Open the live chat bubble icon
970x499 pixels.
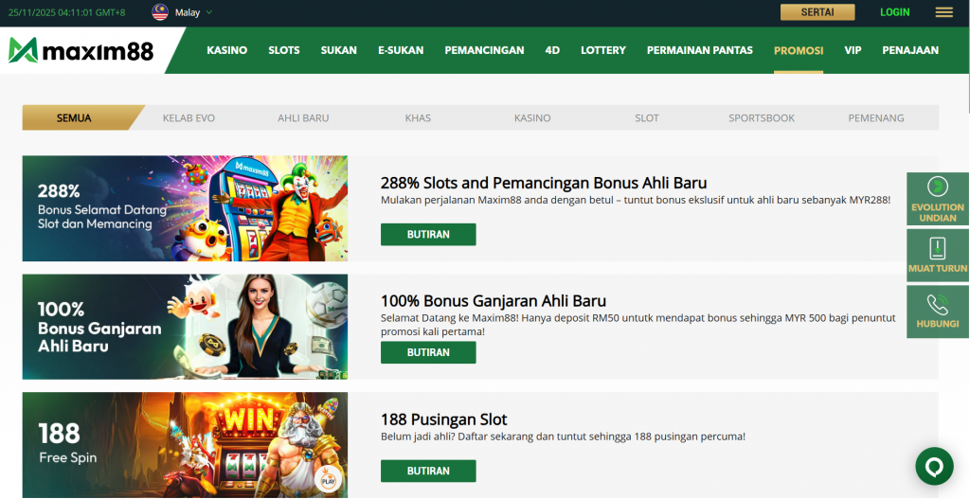934,466
